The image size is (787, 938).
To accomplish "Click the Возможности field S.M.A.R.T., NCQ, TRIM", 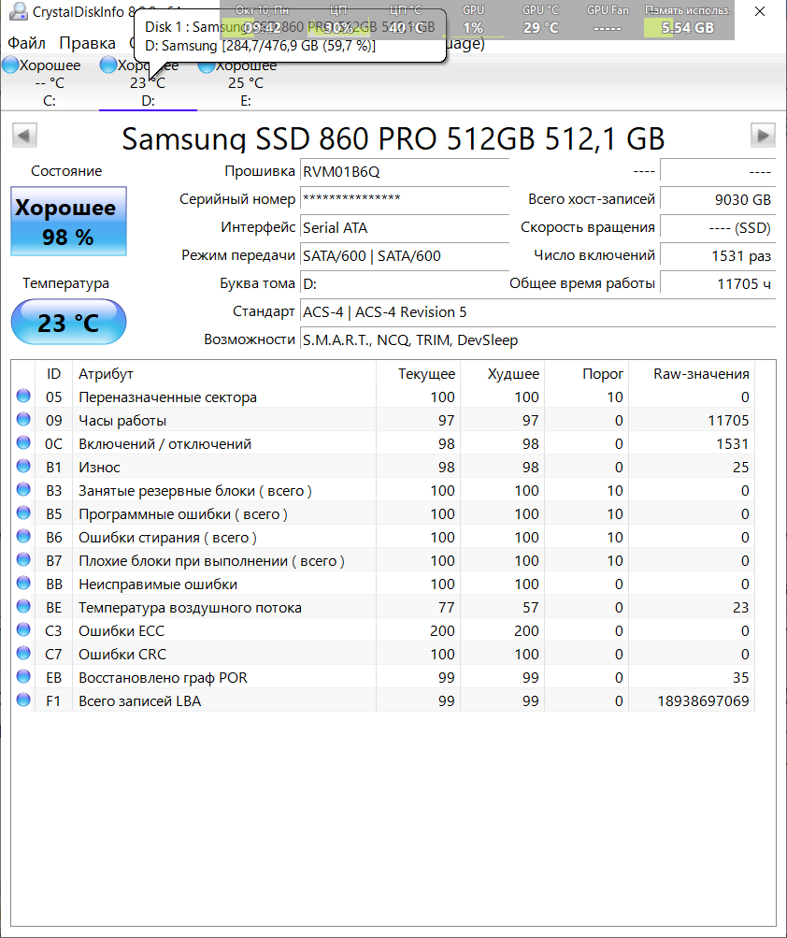I will coord(537,339).
